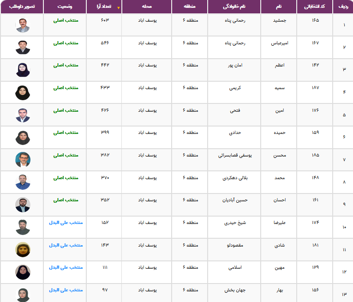Click the surname امان پور
Screen dimensions: 353x302
(235, 66)
